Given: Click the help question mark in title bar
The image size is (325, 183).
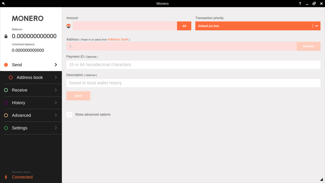Looking at the screenshot, I should pyautogui.click(x=300, y=4).
